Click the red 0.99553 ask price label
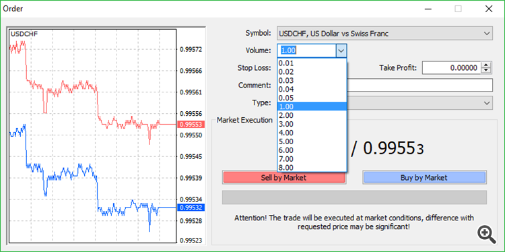This screenshot has height=252, width=505. coord(190,125)
